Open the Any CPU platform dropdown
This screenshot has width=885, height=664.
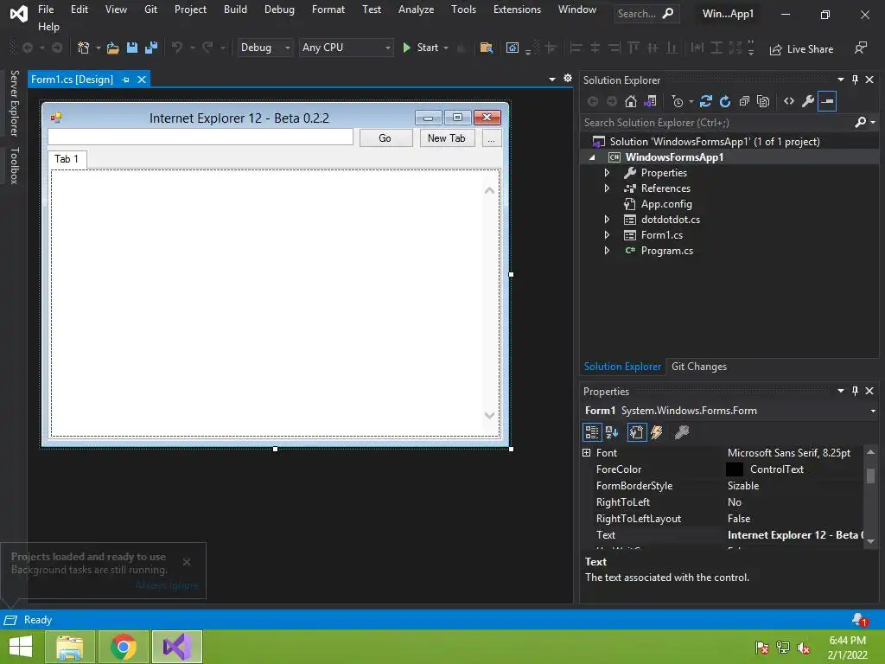[388, 48]
